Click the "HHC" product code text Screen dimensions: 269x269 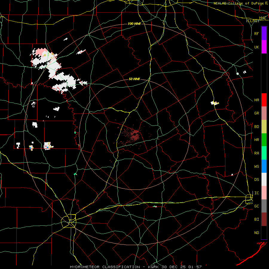[262, 18]
